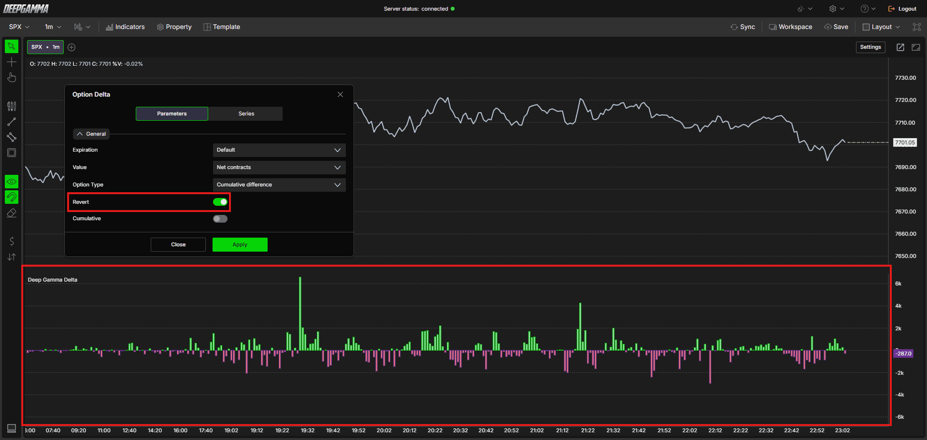Log out using Logout link
This screenshot has height=440, width=927.
902,9
